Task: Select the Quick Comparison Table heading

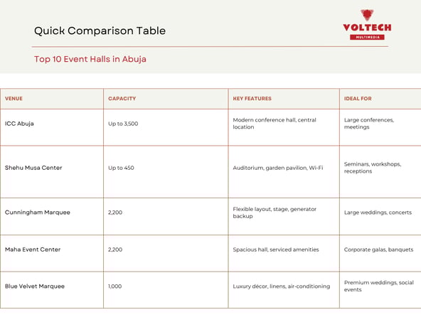Action: click(x=100, y=31)
